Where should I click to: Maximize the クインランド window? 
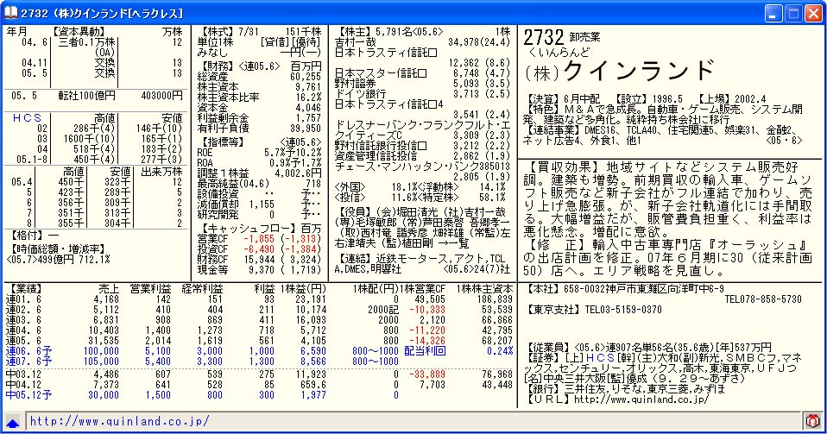[793, 12]
